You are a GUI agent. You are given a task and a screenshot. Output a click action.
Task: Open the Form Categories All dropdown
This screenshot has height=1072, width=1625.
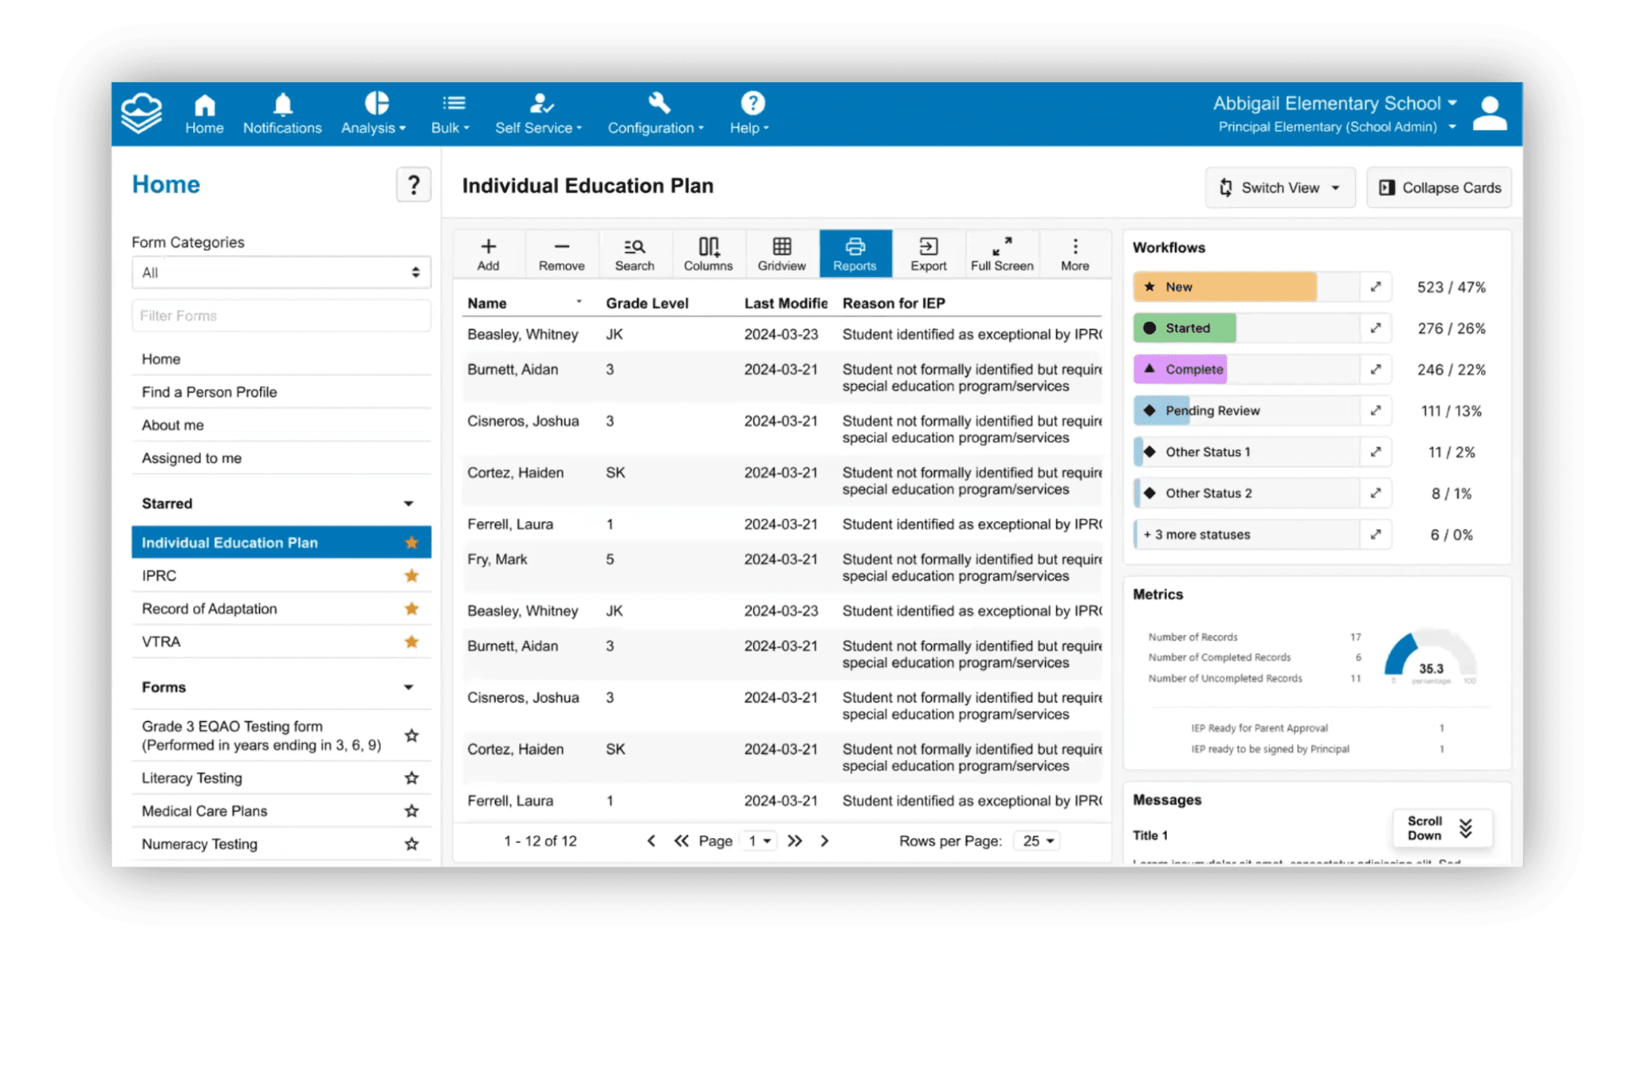(281, 273)
